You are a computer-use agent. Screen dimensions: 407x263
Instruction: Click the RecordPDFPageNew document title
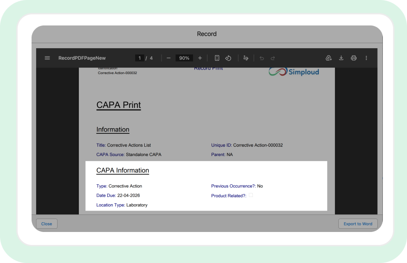tap(82, 58)
